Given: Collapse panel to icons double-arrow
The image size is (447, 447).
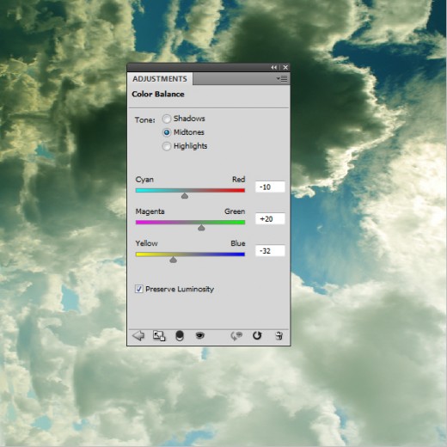Looking at the screenshot, I should click(273, 67).
